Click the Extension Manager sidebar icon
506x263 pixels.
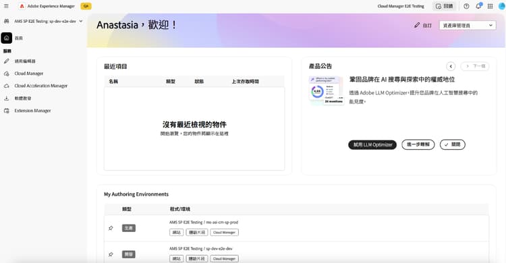coord(7,111)
